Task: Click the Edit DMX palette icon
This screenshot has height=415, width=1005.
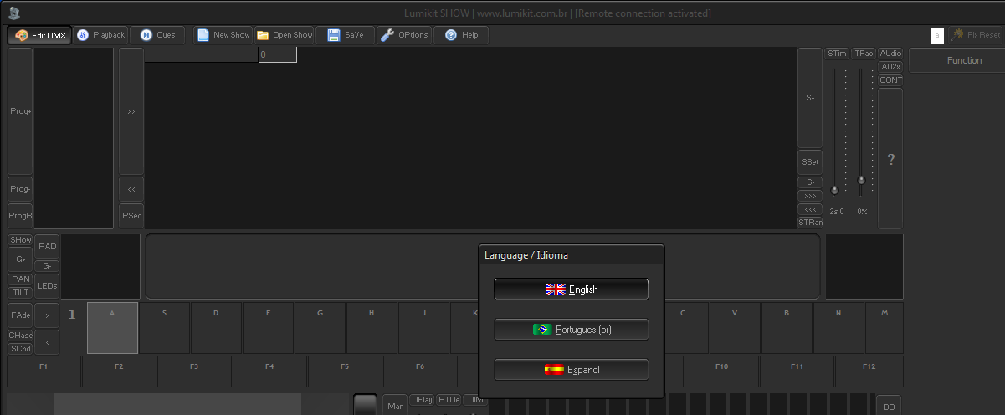Action: pos(22,35)
